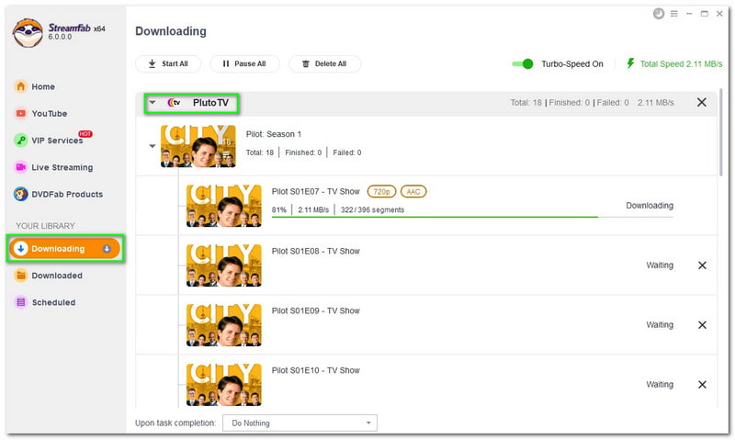735x440 pixels.
Task: Click the Pilot S01E10 thumbnail
Action: pyautogui.click(x=223, y=384)
